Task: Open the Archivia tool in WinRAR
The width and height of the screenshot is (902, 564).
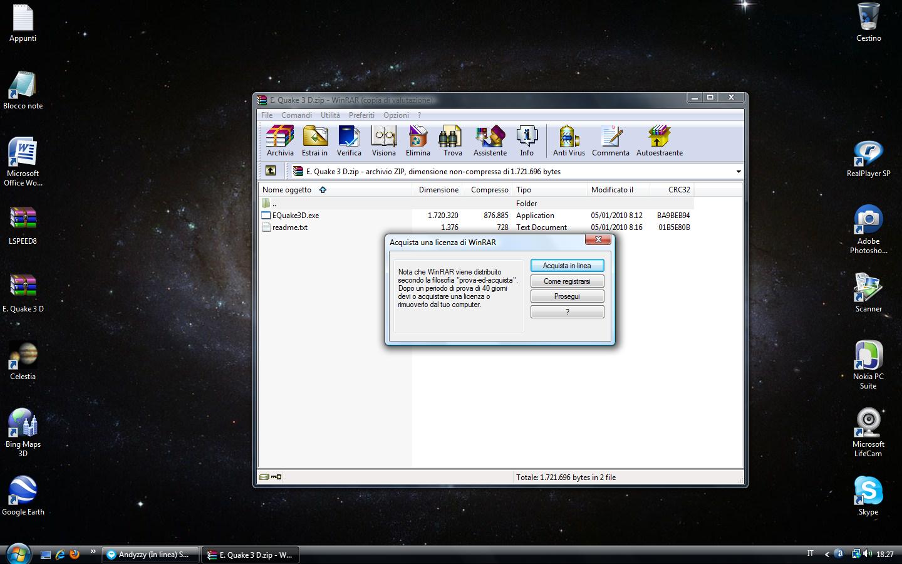Action: click(280, 140)
